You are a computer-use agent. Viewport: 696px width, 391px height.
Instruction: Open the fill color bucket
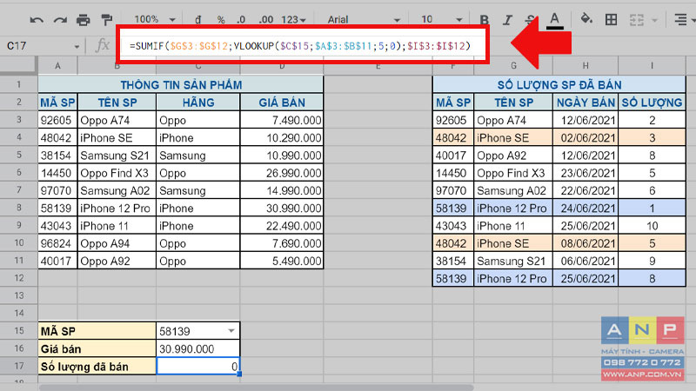[586, 19]
